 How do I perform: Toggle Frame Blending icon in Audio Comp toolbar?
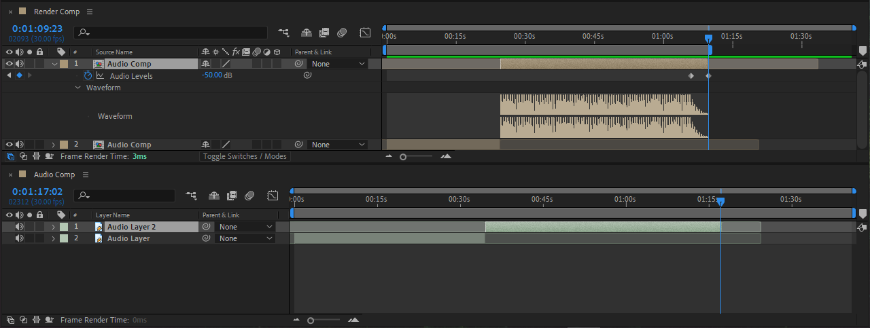(x=232, y=196)
